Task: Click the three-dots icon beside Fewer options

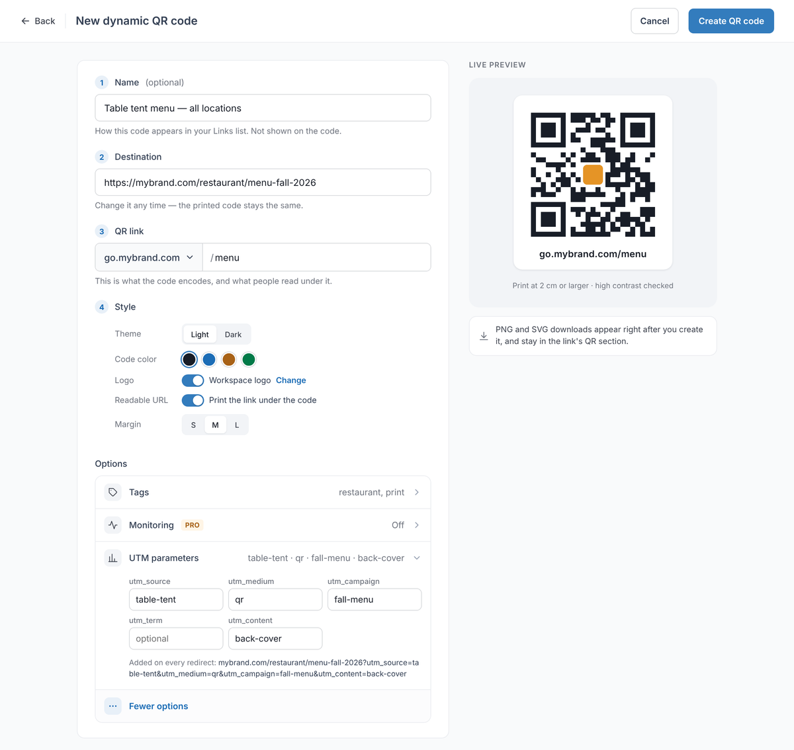Action: (113, 706)
